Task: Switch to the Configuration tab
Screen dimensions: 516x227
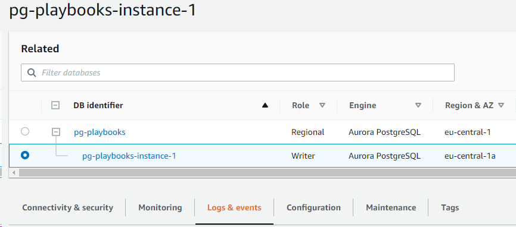Action: [x=313, y=207]
